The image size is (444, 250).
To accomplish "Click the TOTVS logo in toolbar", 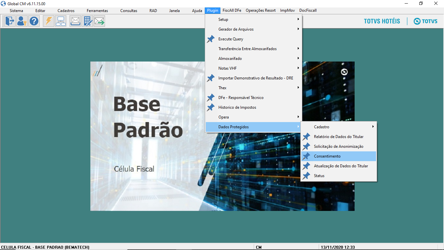I will tap(425, 21).
